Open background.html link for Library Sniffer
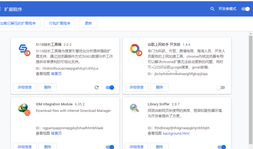 tap(176, 133)
